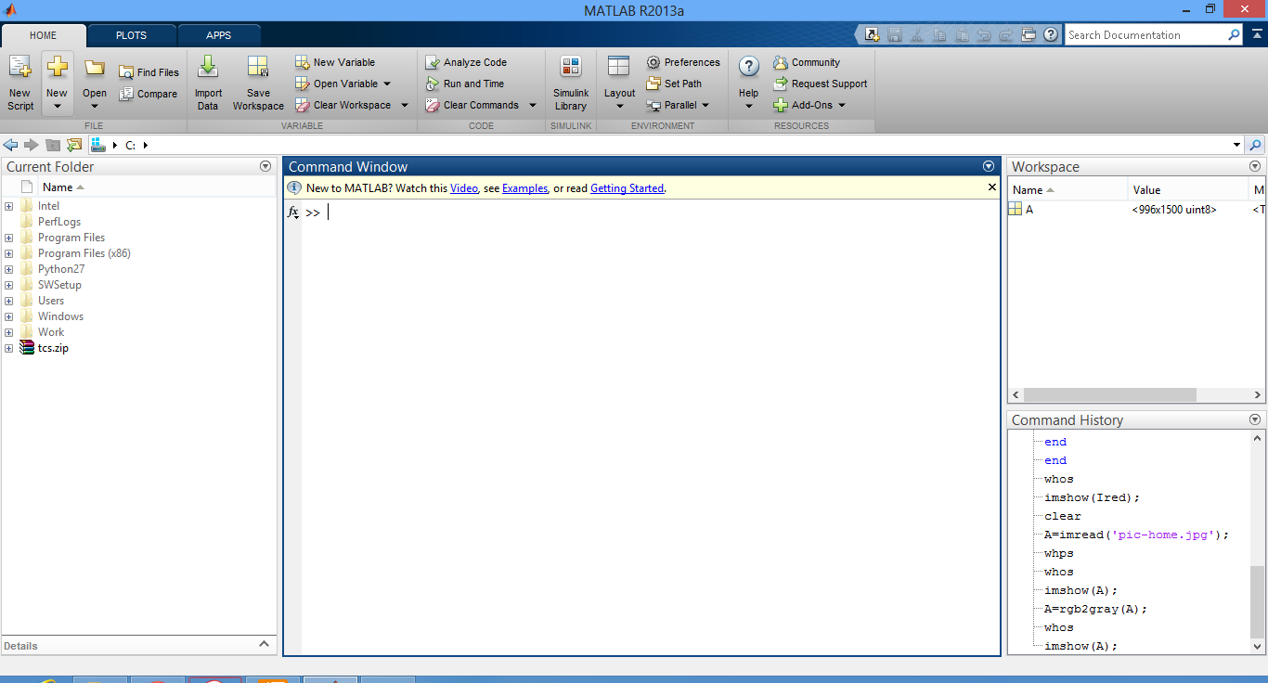Open Workspace panel actions menu
The width and height of the screenshot is (1268, 683).
pos(1255,166)
